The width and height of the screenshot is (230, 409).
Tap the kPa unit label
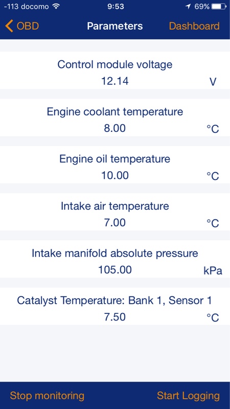tap(213, 271)
